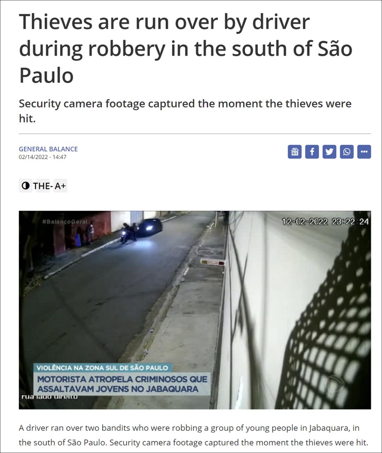Screen dimensions: 382x453
Task: Click the car headlights in the video
Action: coord(150,228)
